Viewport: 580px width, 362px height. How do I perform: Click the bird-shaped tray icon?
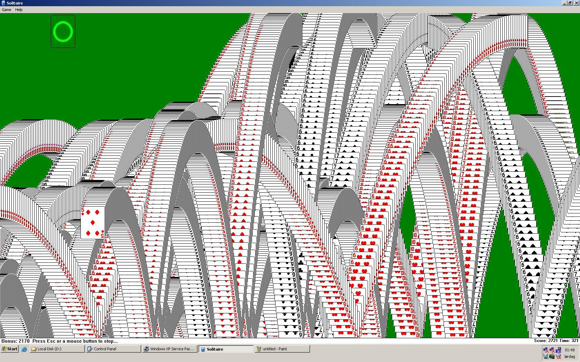[546, 356]
